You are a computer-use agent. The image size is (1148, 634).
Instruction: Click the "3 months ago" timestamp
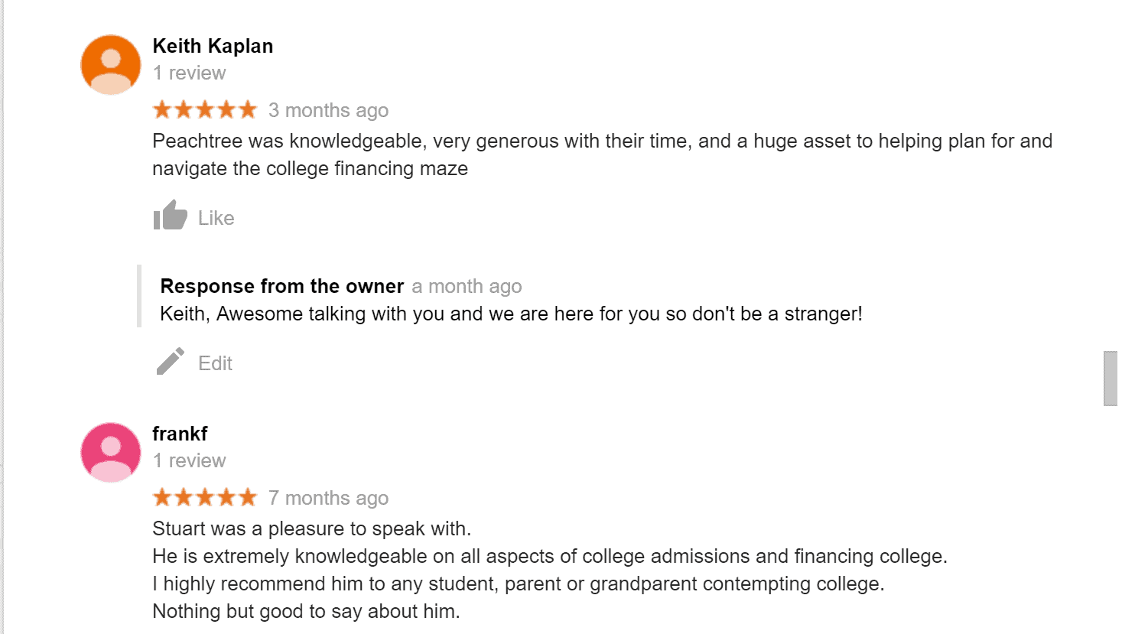(x=328, y=111)
